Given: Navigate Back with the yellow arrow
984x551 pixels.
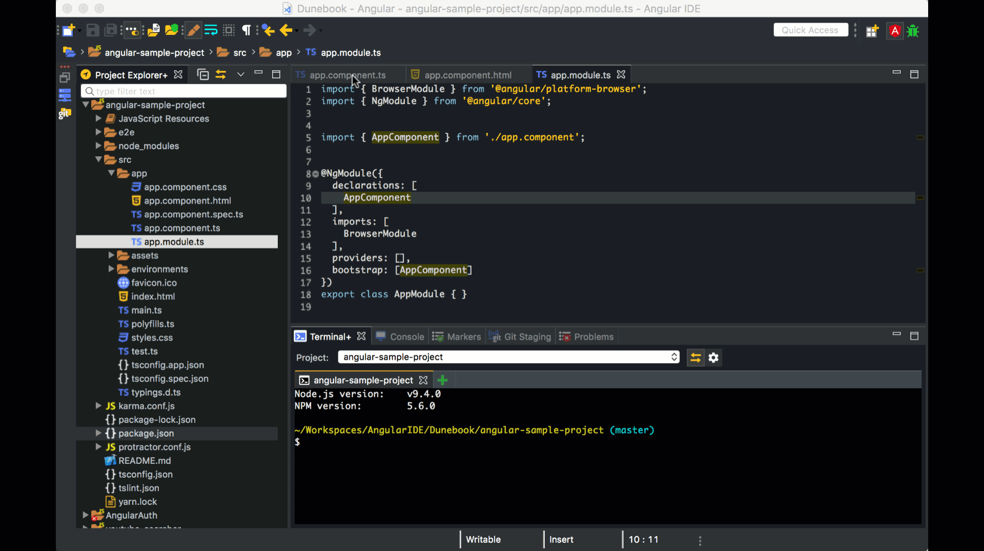Looking at the screenshot, I should (286, 31).
